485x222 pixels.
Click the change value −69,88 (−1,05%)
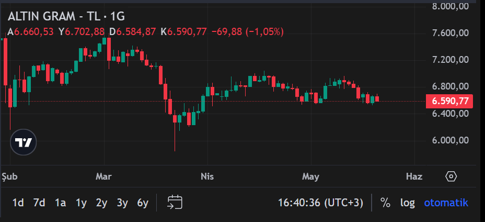(247, 31)
